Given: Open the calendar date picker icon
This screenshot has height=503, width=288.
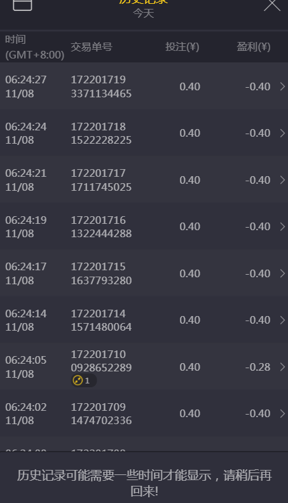Looking at the screenshot, I should click(22, 4).
